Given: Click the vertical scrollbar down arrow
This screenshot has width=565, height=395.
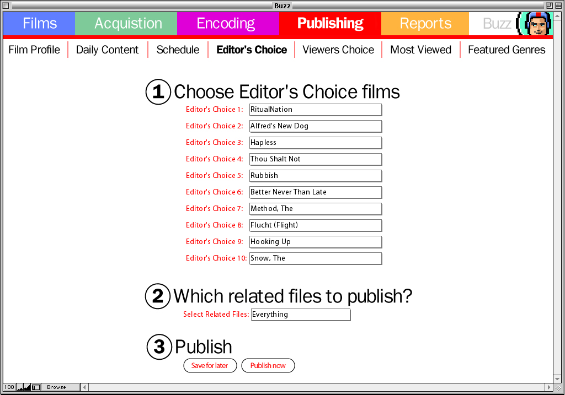Looking at the screenshot, I should [x=557, y=379].
